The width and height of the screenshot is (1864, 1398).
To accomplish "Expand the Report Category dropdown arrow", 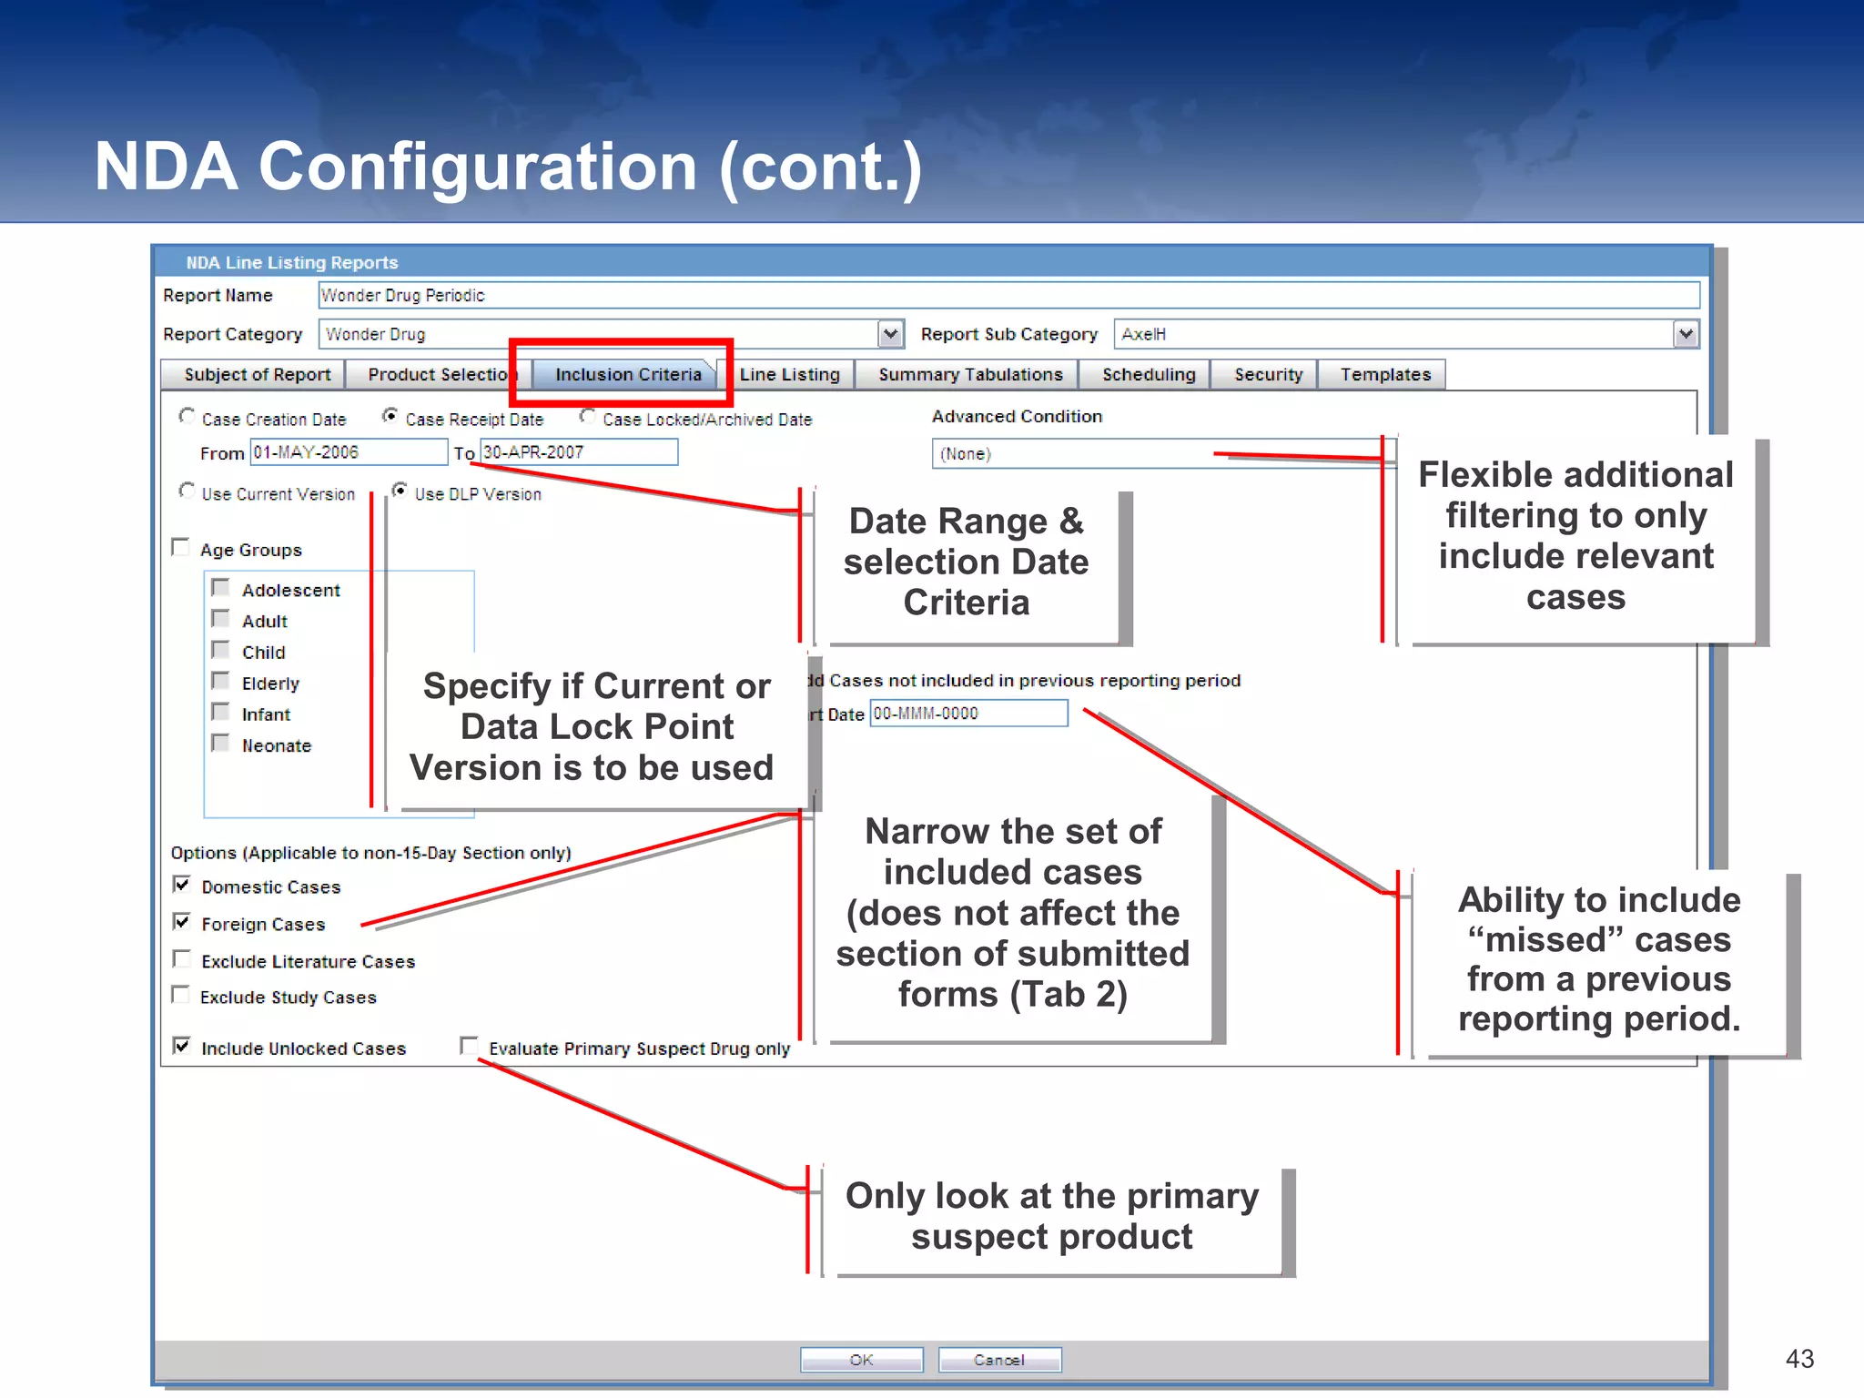I will click(891, 334).
